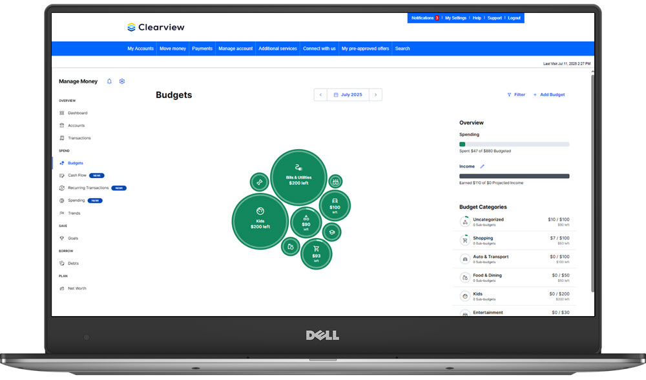Open Net Worth under Plan

(x=76, y=288)
